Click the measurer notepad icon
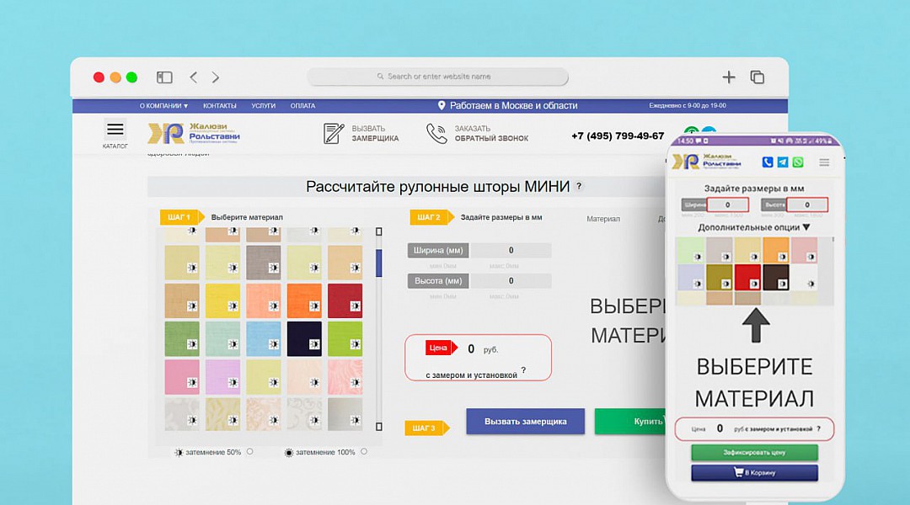The height and width of the screenshot is (505, 910). pos(335,134)
